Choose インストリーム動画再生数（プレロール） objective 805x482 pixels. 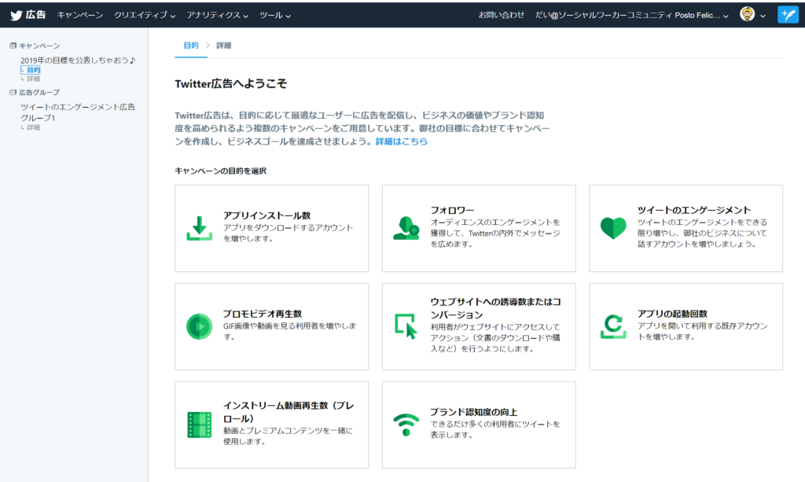tap(271, 425)
